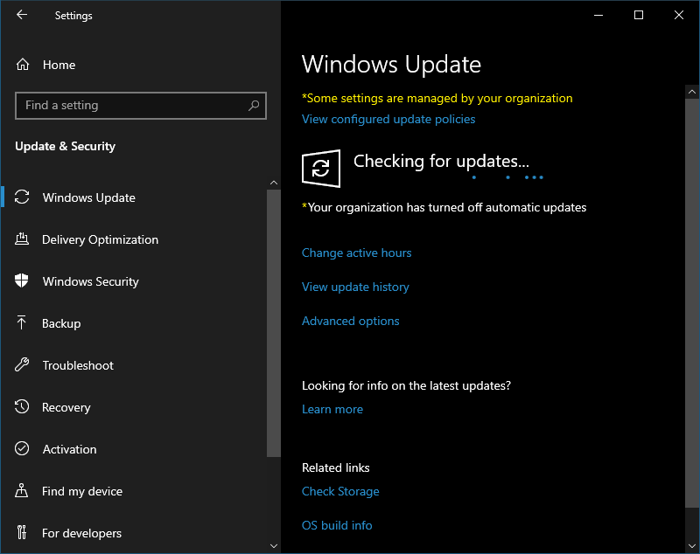
Task: Click the 'Checking for updates...' status text
Action: [441, 162]
